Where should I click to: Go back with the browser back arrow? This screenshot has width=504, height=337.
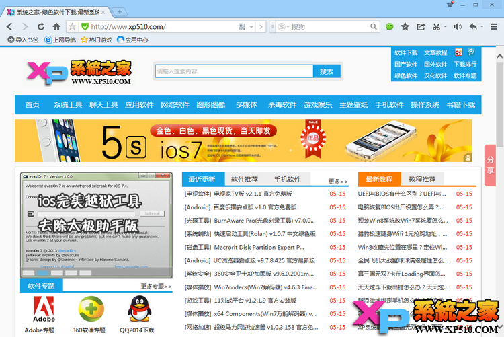9,26
